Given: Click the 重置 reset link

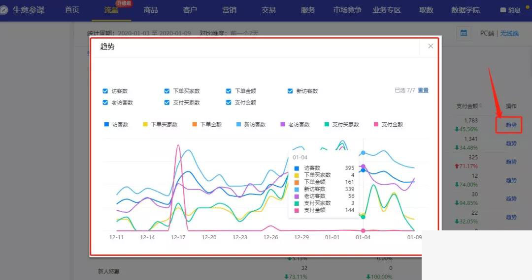Looking at the screenshot, I should pyautogui.click(x=423, y=90).
